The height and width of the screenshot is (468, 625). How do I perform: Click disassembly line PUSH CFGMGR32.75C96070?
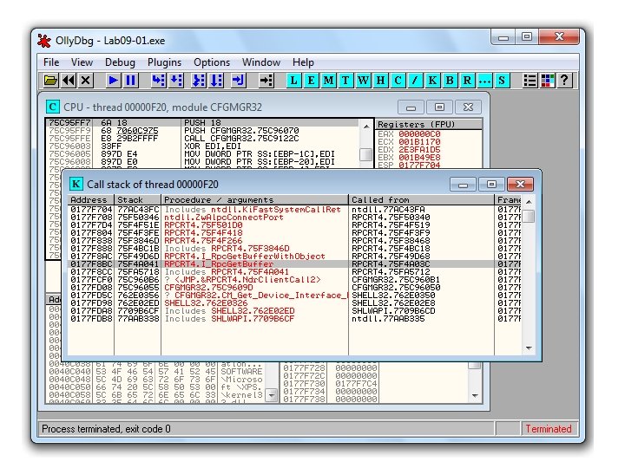pos(203,131)
